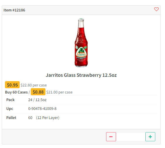Viewport: 165px width, 148px height.
Task: Click the Buy 60 Cases label
Action: [x=16, y=92]
